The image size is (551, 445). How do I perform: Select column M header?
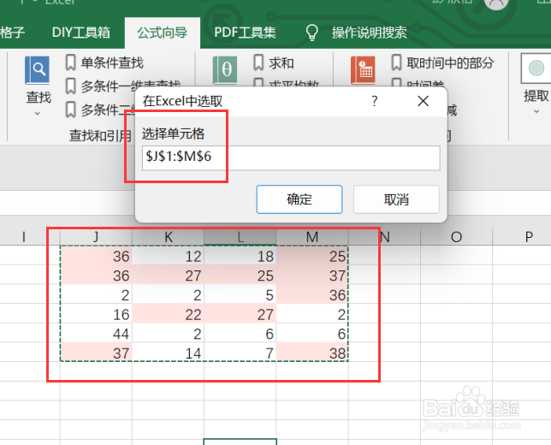(x=312, y=236)
